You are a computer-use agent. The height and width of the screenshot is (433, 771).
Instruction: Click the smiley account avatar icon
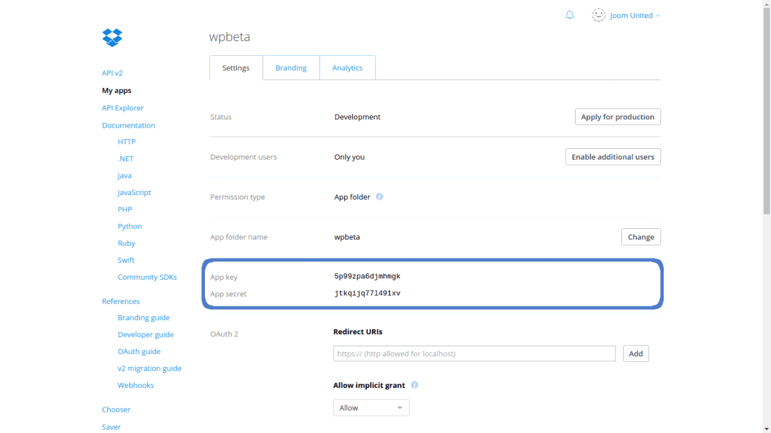coord(599,15)
